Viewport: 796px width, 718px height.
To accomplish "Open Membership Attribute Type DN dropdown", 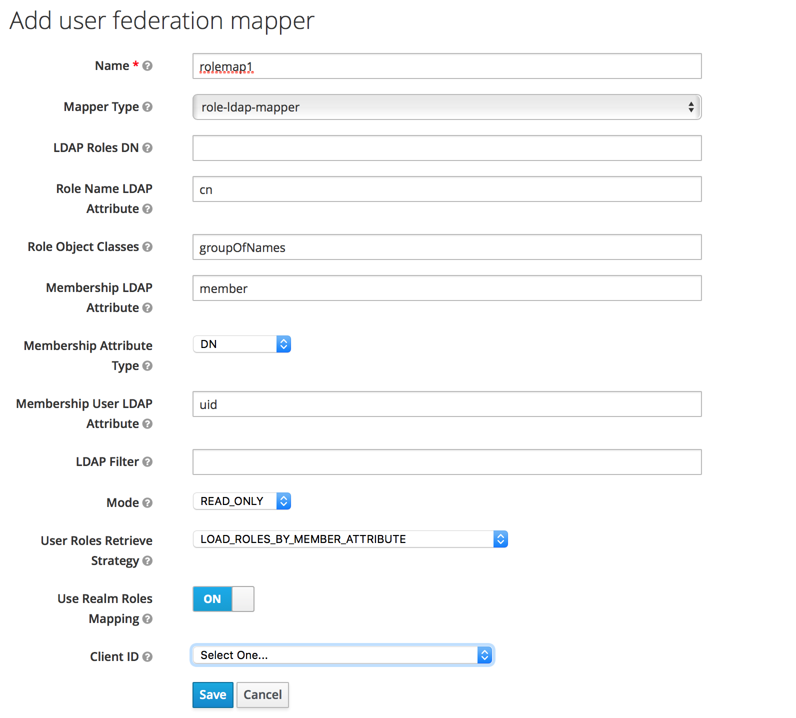I will coord(242,344).
